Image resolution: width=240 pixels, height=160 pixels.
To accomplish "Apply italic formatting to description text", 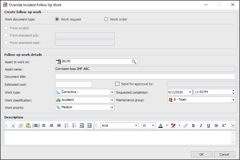I will pos(201,125).
